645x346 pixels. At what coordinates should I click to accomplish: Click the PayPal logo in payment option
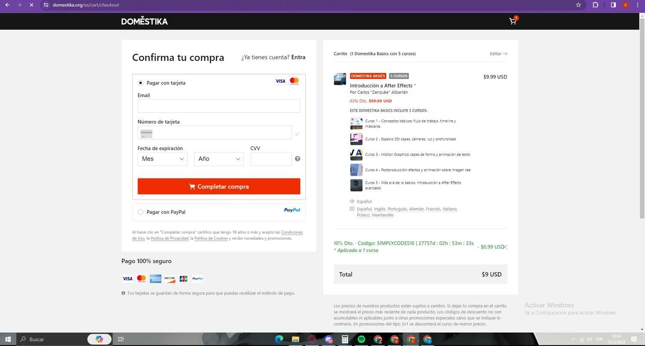click(x=292, y=210)
